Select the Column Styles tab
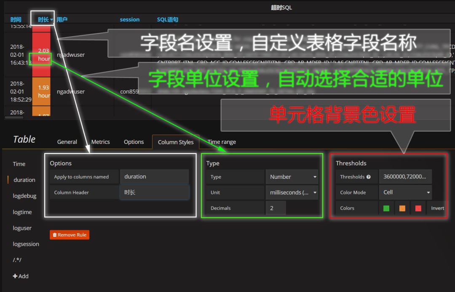The width and height of the screenshot is (455, 292). (x=176, y=142)
